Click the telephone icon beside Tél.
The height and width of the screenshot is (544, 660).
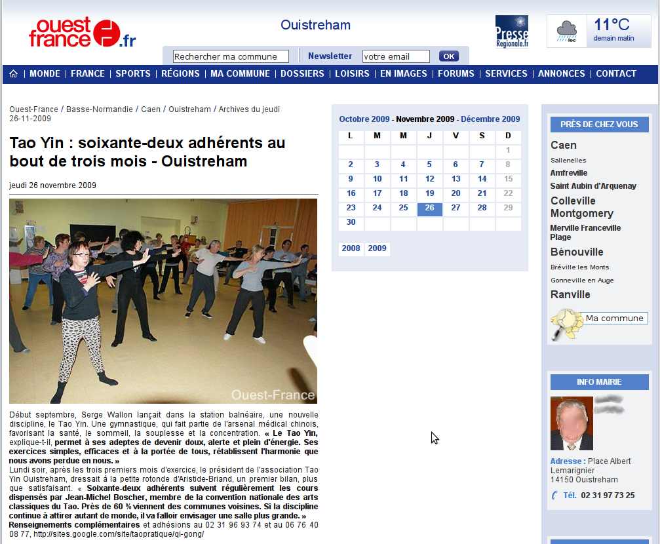pos(554,495)
